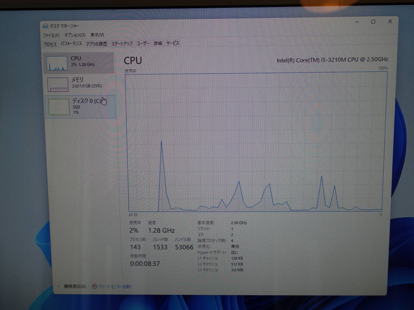The image size is (414, 310).
Task: Open the 表示(V) menu
Action: point(97,35)
